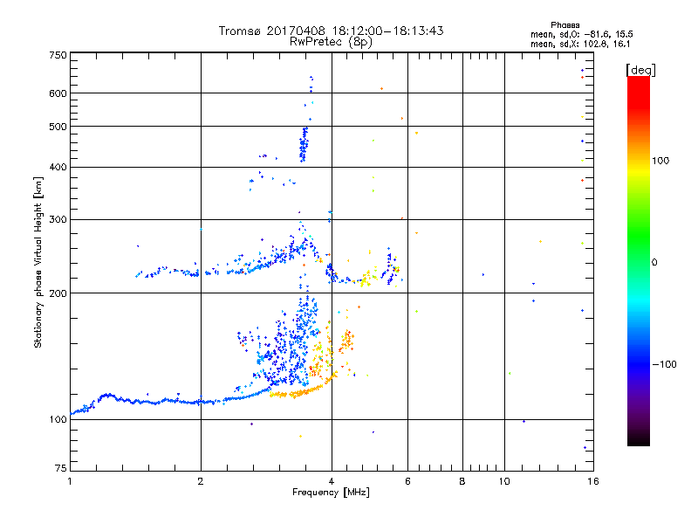Click the x-axis tick label '16'
Screen dimensions: 698x524
pos(593,481)
